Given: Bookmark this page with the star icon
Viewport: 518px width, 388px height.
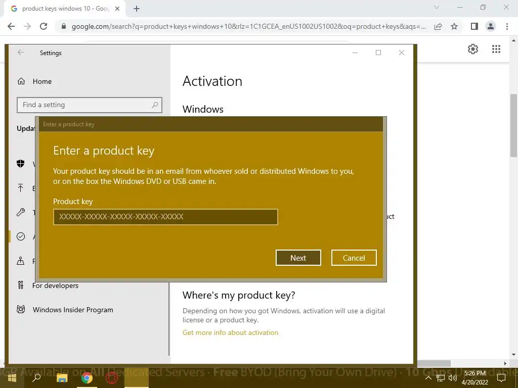Looking at the screenshot, I should click(x=455, y=26).
